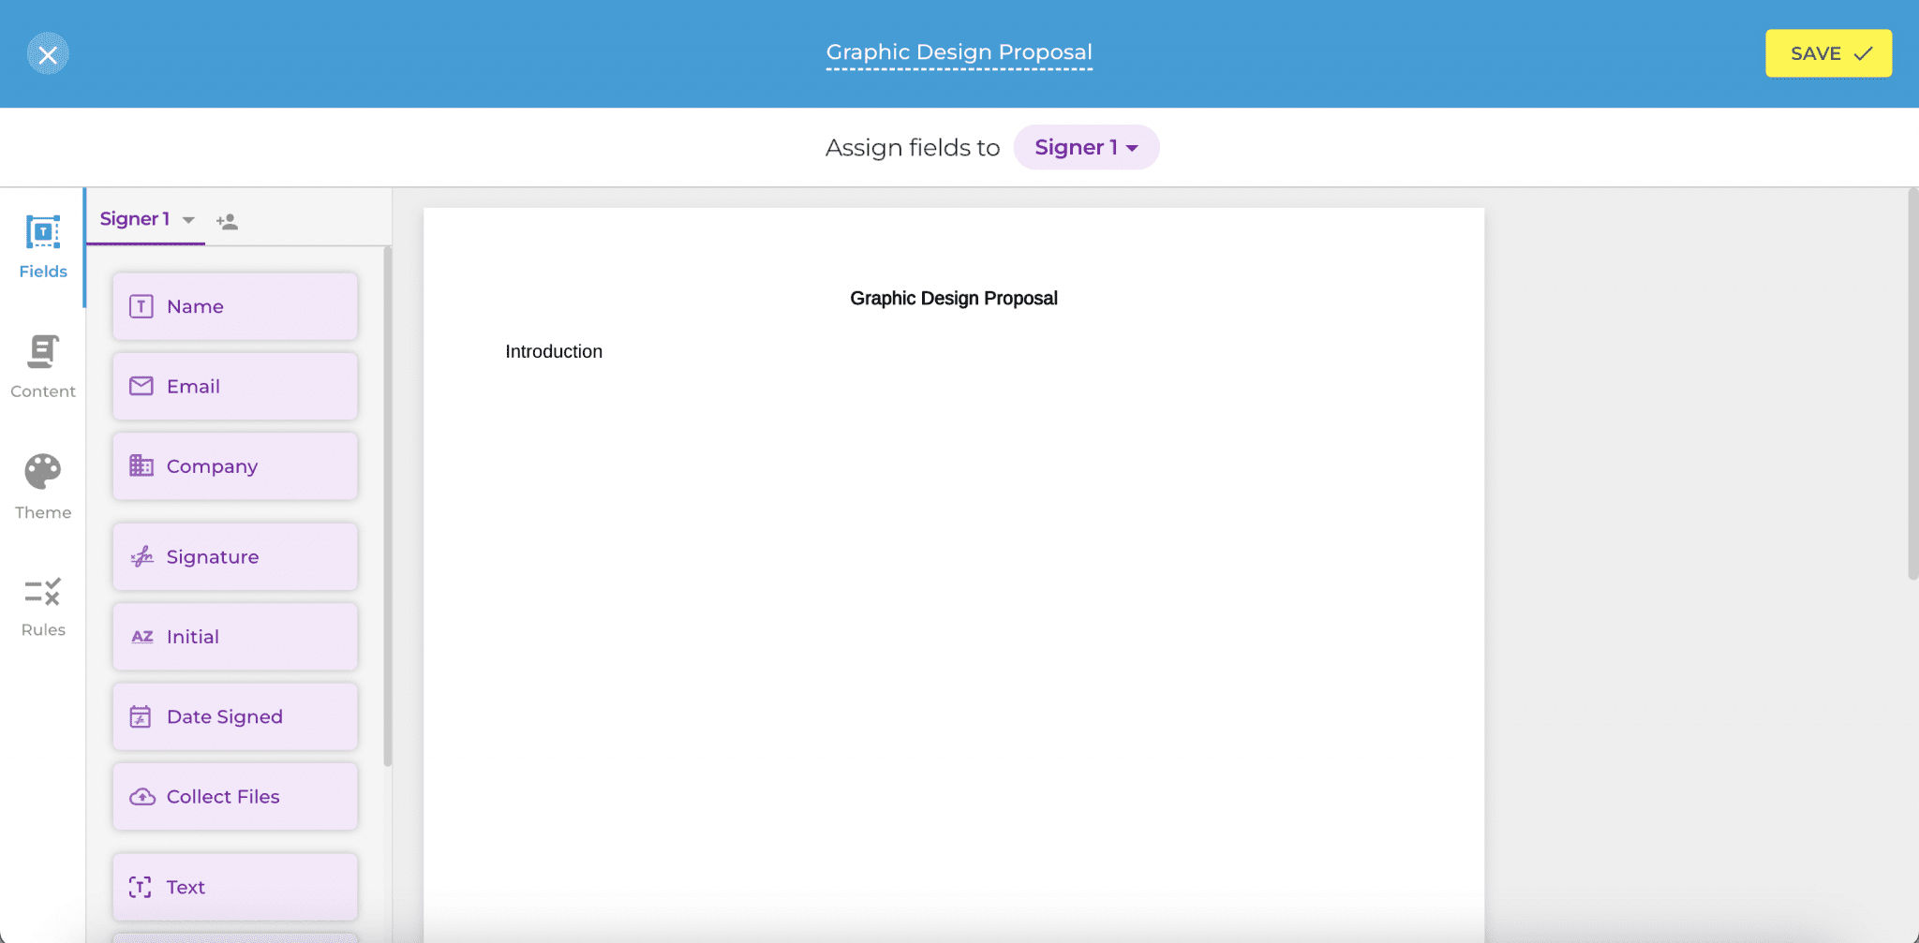Edit the Graphic Design Proposal title field

[x=959, y=52]
